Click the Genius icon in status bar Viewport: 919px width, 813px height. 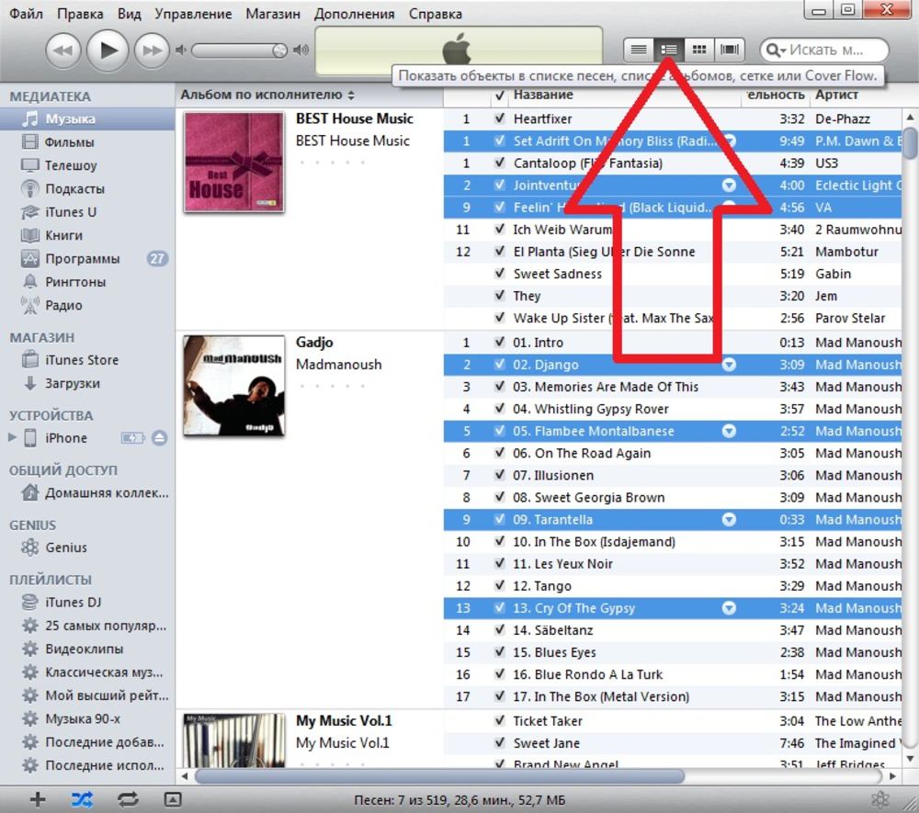pos(880,799)
